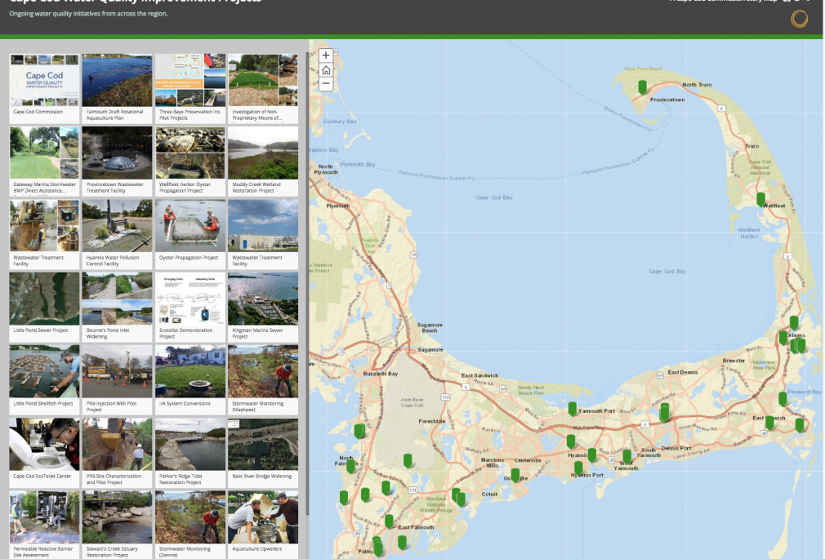Select the green marker at Wellfleet
Image resolution: width=825 pixels, height=559 pixels.
point(760,199)
